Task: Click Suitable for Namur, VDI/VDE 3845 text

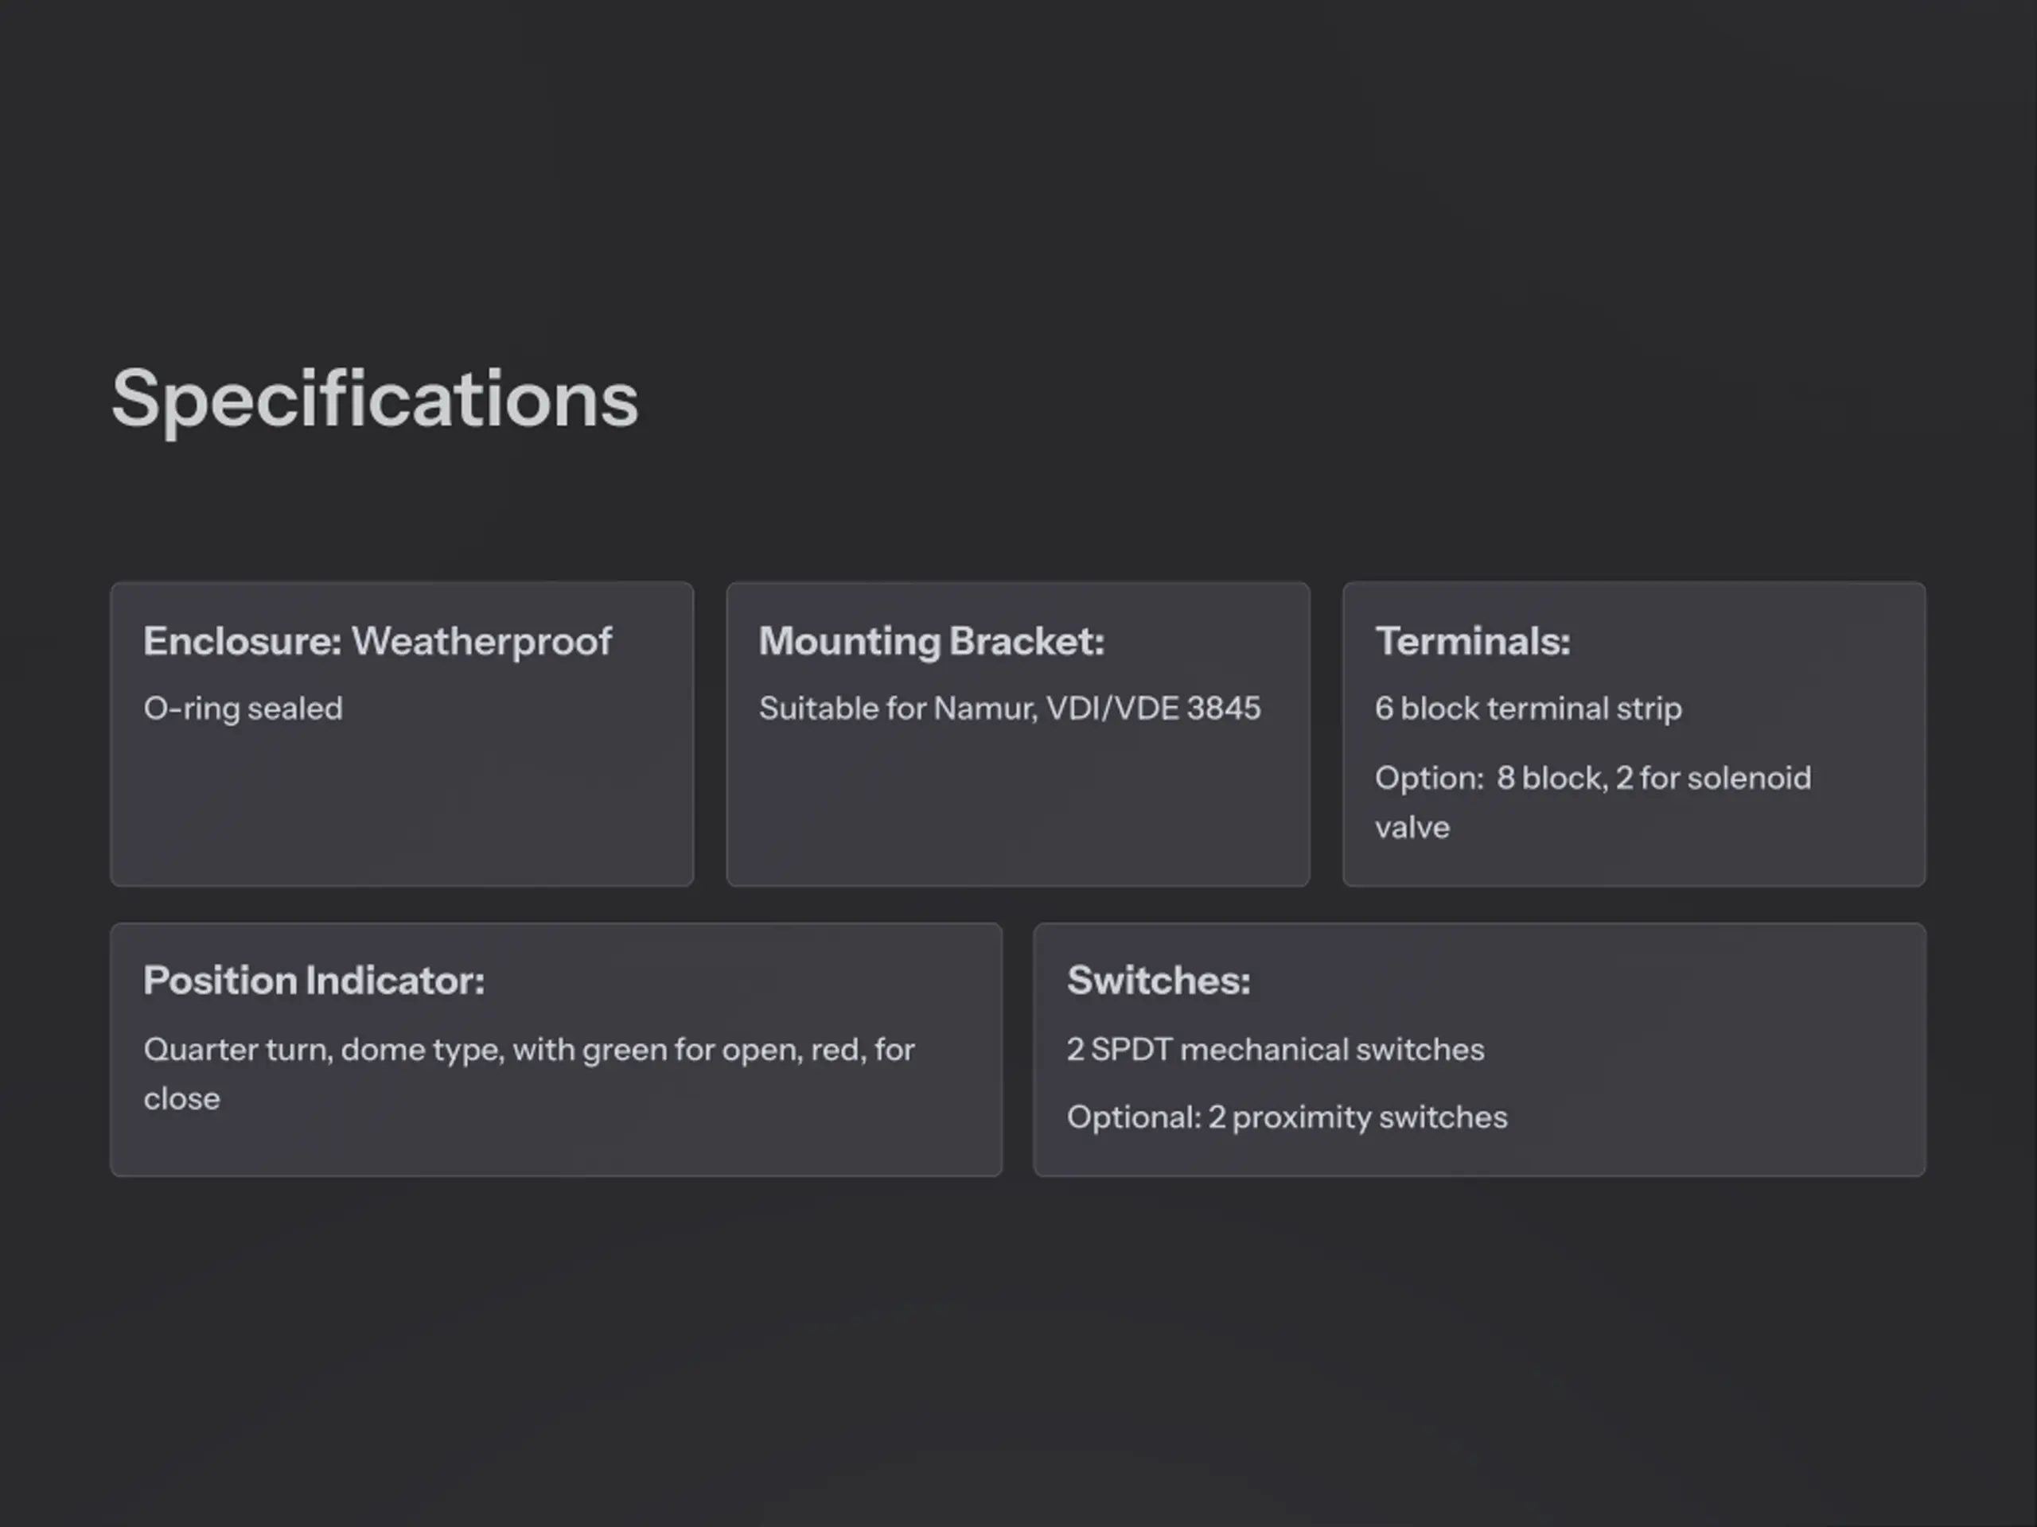Action: 1009,709
